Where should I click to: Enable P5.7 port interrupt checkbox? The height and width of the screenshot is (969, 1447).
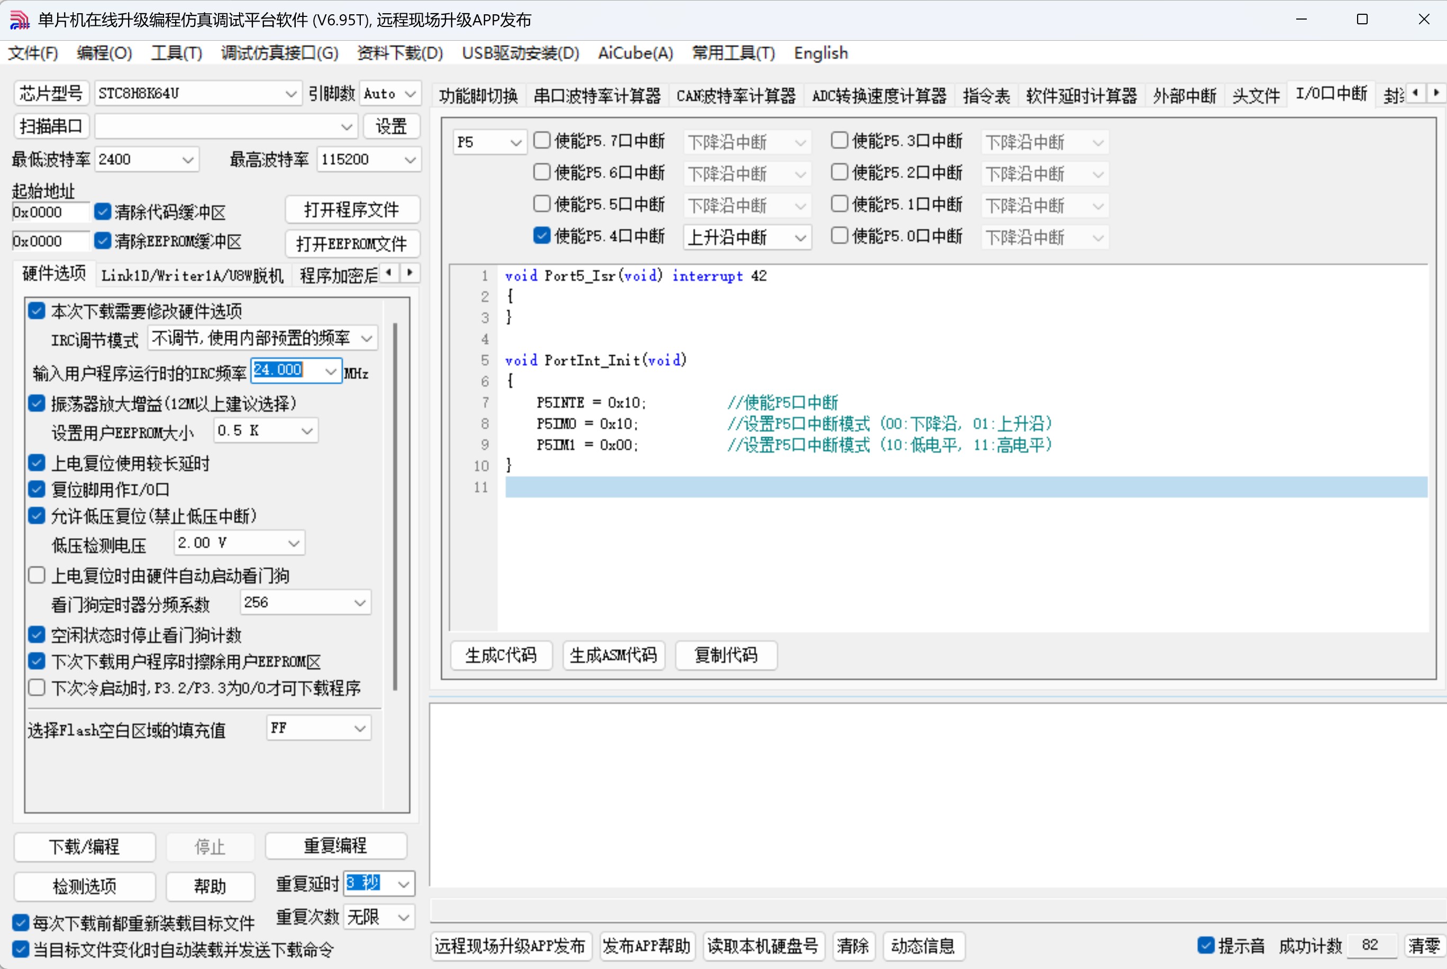tap(542, 140)
